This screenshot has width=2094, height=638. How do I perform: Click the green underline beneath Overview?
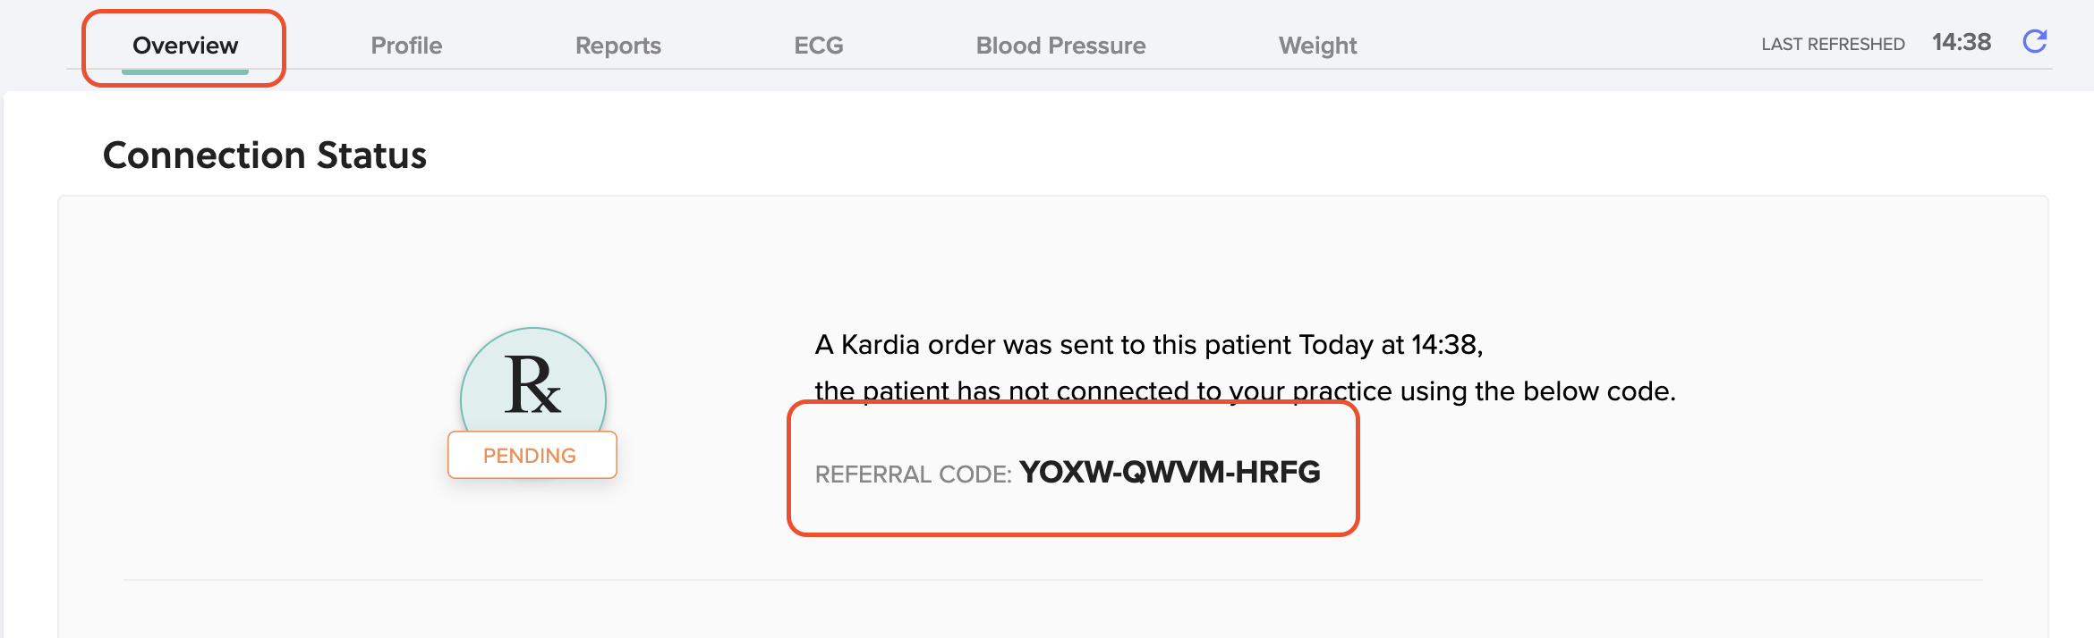click(x=185, y=71)
